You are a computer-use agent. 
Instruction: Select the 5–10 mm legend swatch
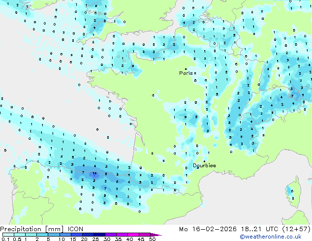click(x=54, y=235)
